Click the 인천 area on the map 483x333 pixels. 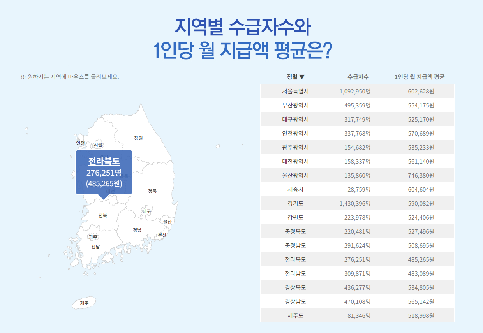80,143
